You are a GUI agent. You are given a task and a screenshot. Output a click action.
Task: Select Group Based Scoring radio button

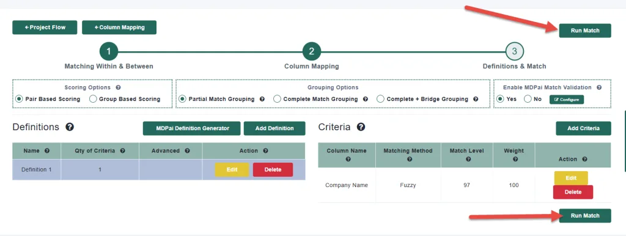coord(93,99)
